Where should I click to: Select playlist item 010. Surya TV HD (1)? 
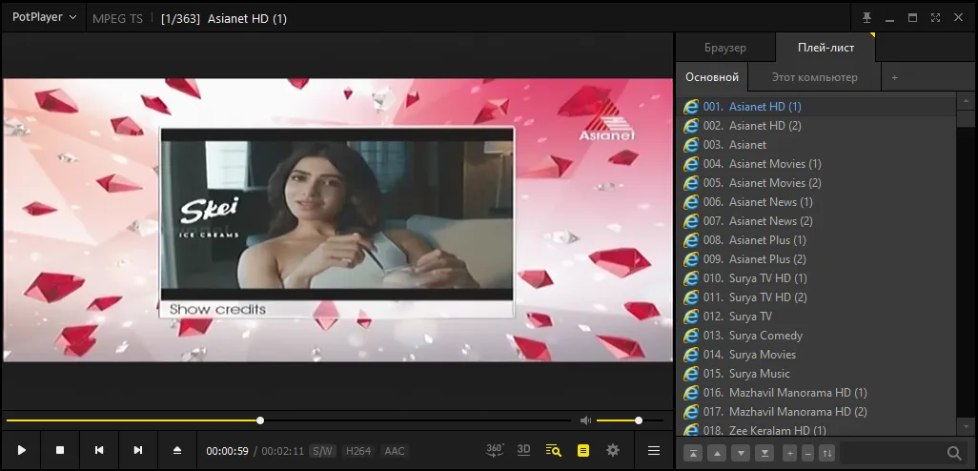(816, 278)
